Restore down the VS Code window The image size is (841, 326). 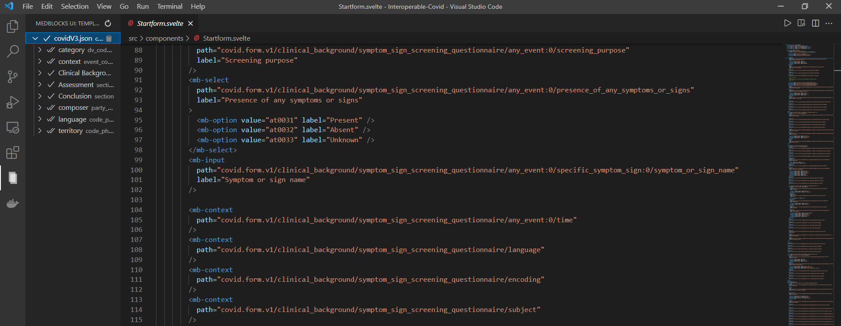click(x=805, y=6)
